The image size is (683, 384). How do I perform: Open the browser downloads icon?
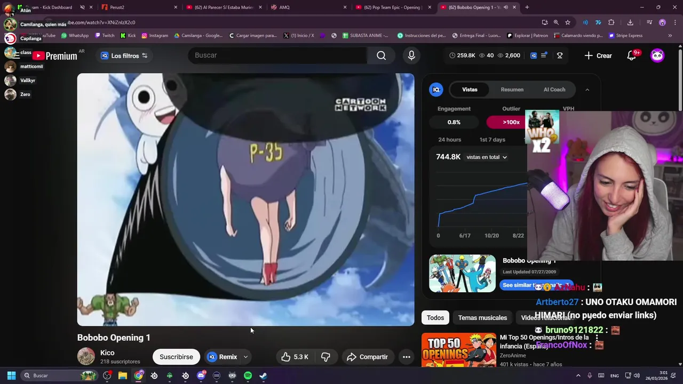pyautogui.click(x=630, y=22)
